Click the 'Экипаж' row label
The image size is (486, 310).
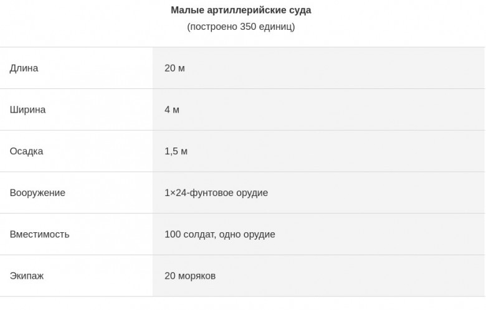pyautogui.click(x=27, y=276)
